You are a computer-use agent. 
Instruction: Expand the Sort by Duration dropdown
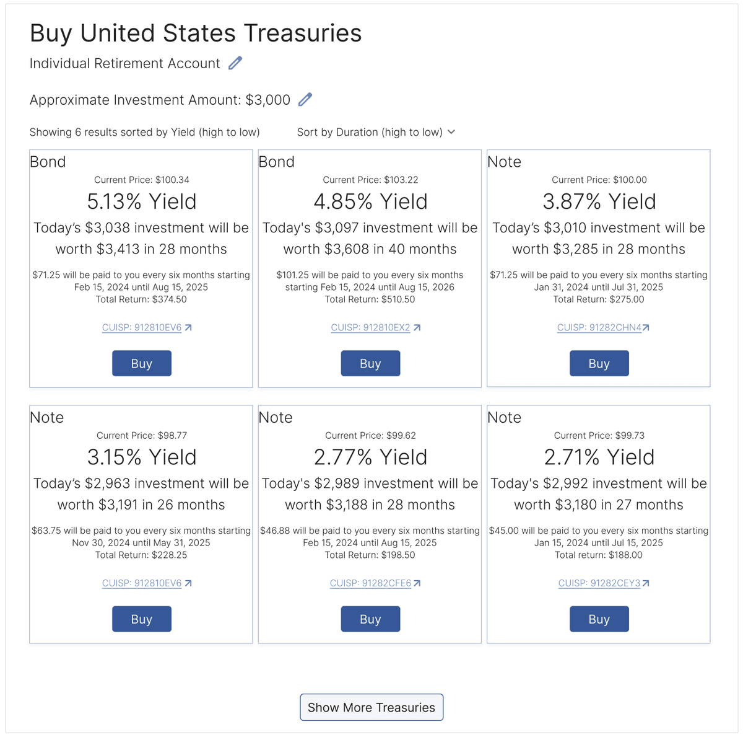click(x=370, y=132)
